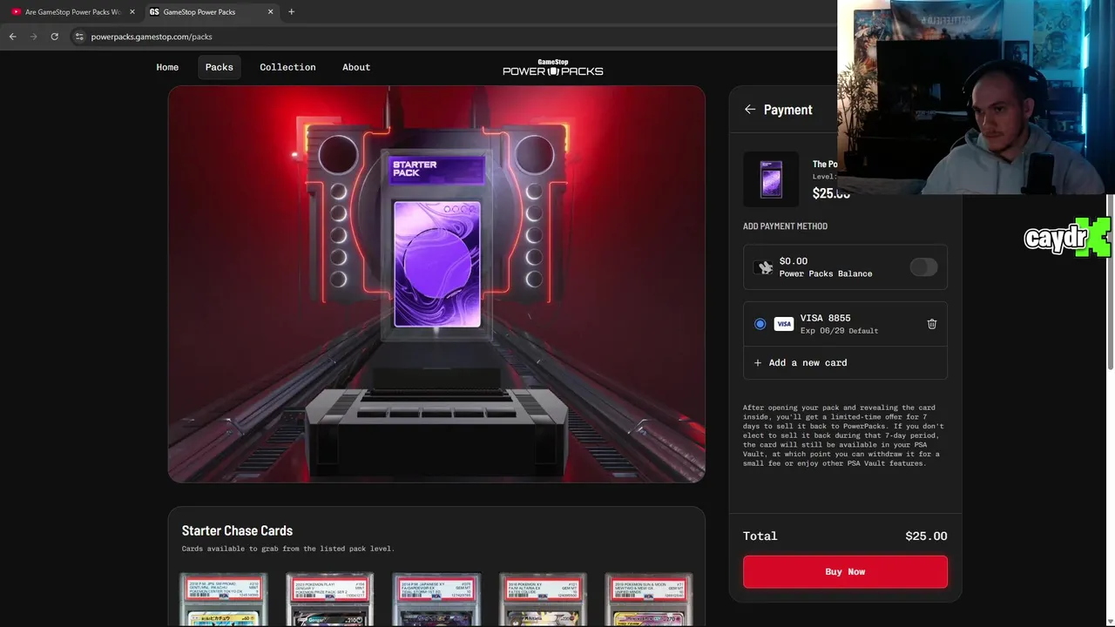Open the fifth chase card, Mewtwo slab
Image resolution: width=1115 pixels, height=627 pixels.
tap(649, 599)
